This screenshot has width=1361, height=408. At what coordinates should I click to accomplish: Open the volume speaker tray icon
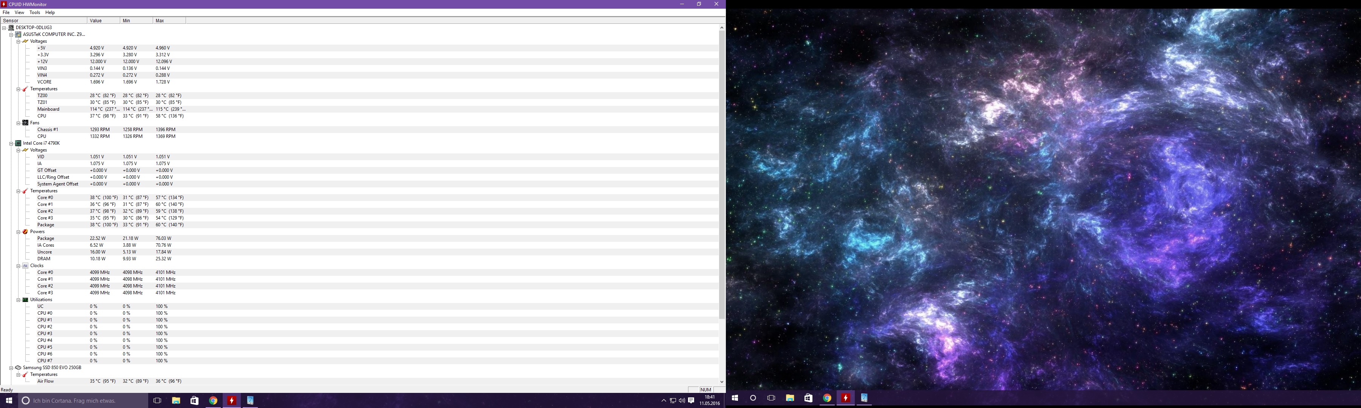coord(682,400)
